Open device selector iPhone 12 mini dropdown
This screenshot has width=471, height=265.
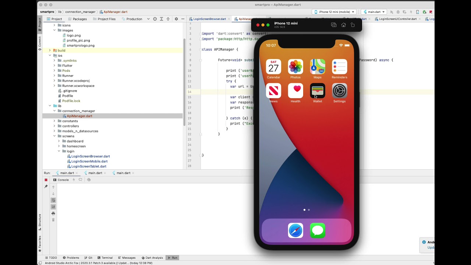(334, 12)
